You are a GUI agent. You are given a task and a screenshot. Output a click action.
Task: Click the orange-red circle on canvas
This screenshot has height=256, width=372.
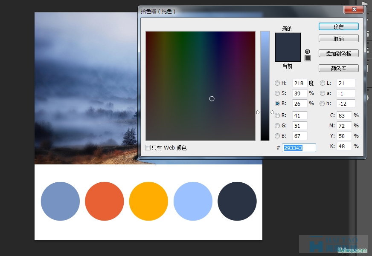[105, 201]
